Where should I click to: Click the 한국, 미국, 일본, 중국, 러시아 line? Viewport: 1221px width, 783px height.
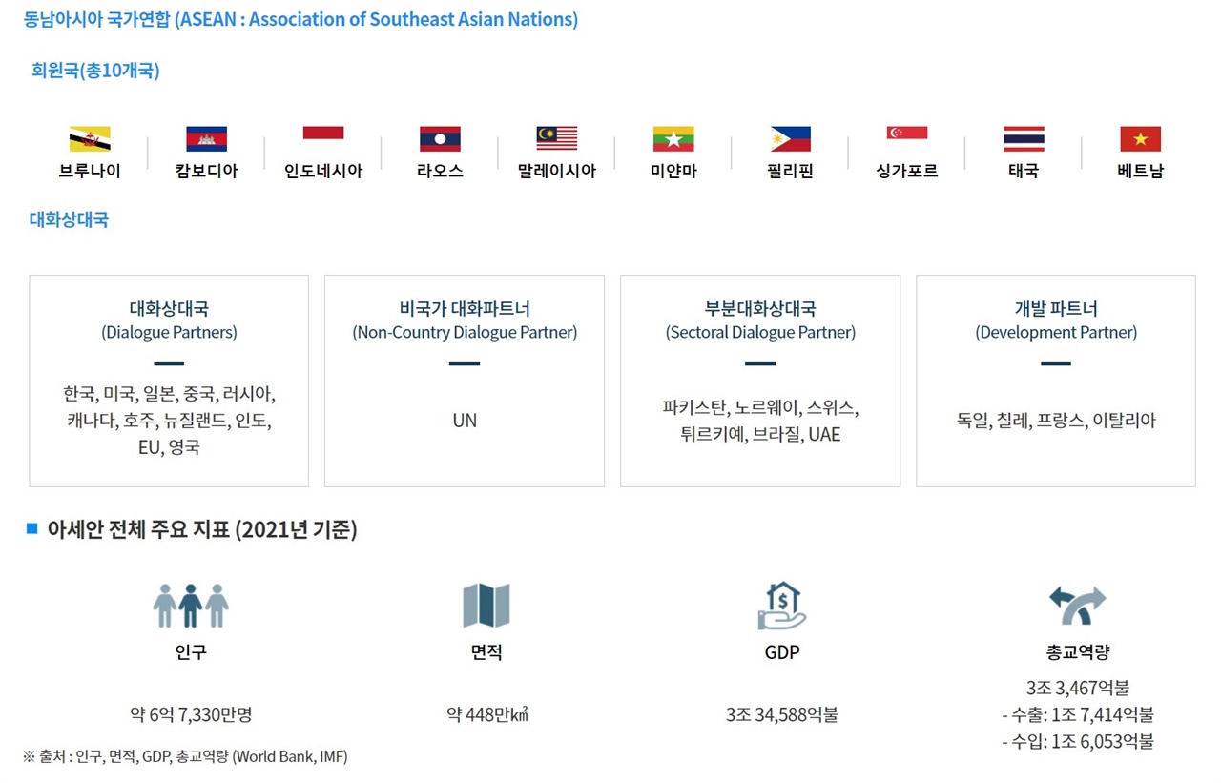pyautogui.click(x=169, y=394)
